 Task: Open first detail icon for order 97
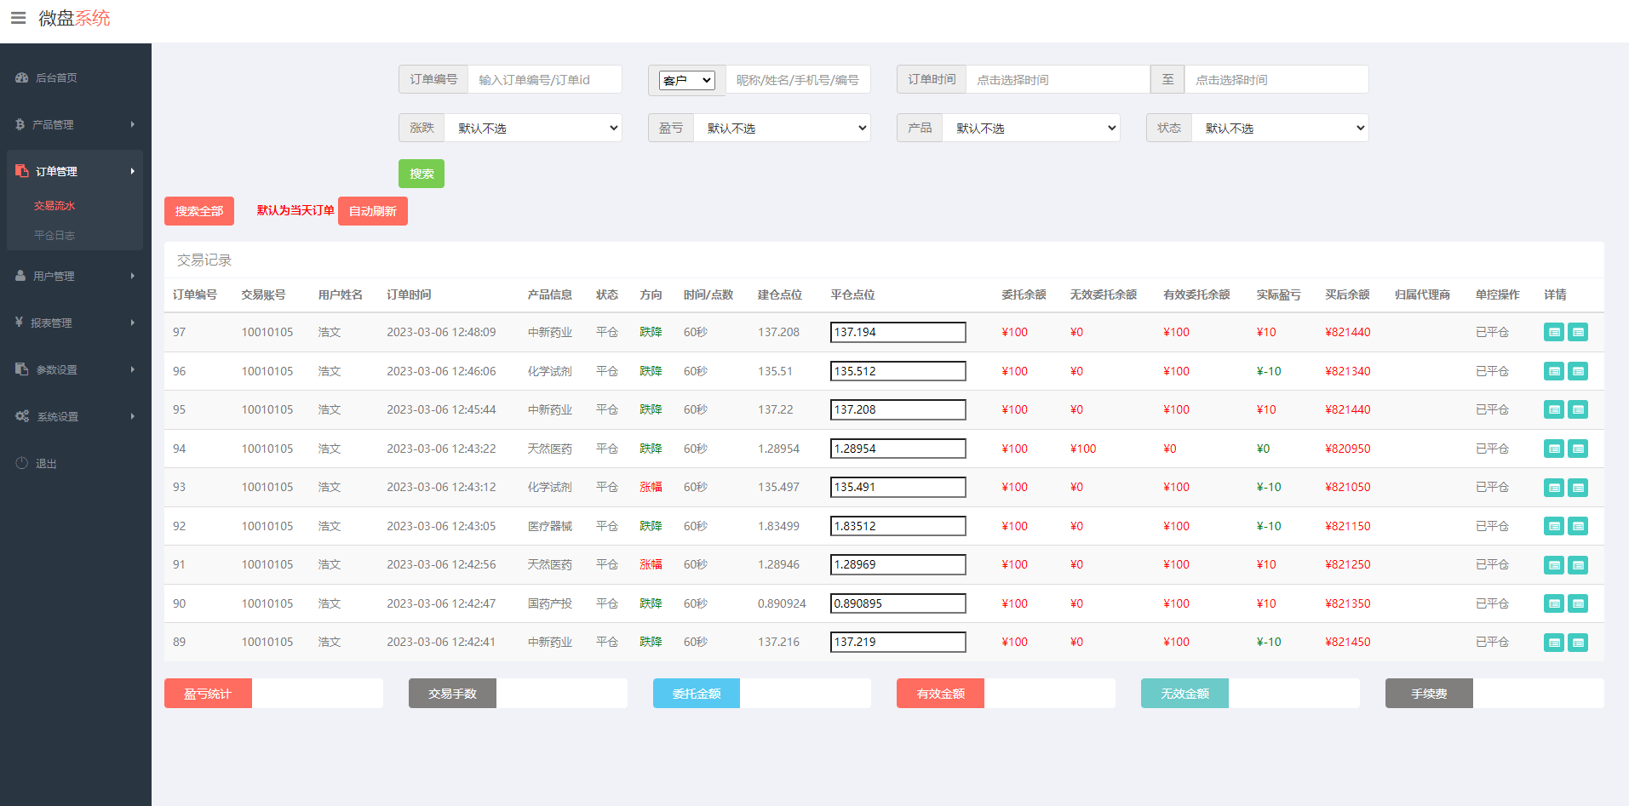click(x=1553, y=332)
